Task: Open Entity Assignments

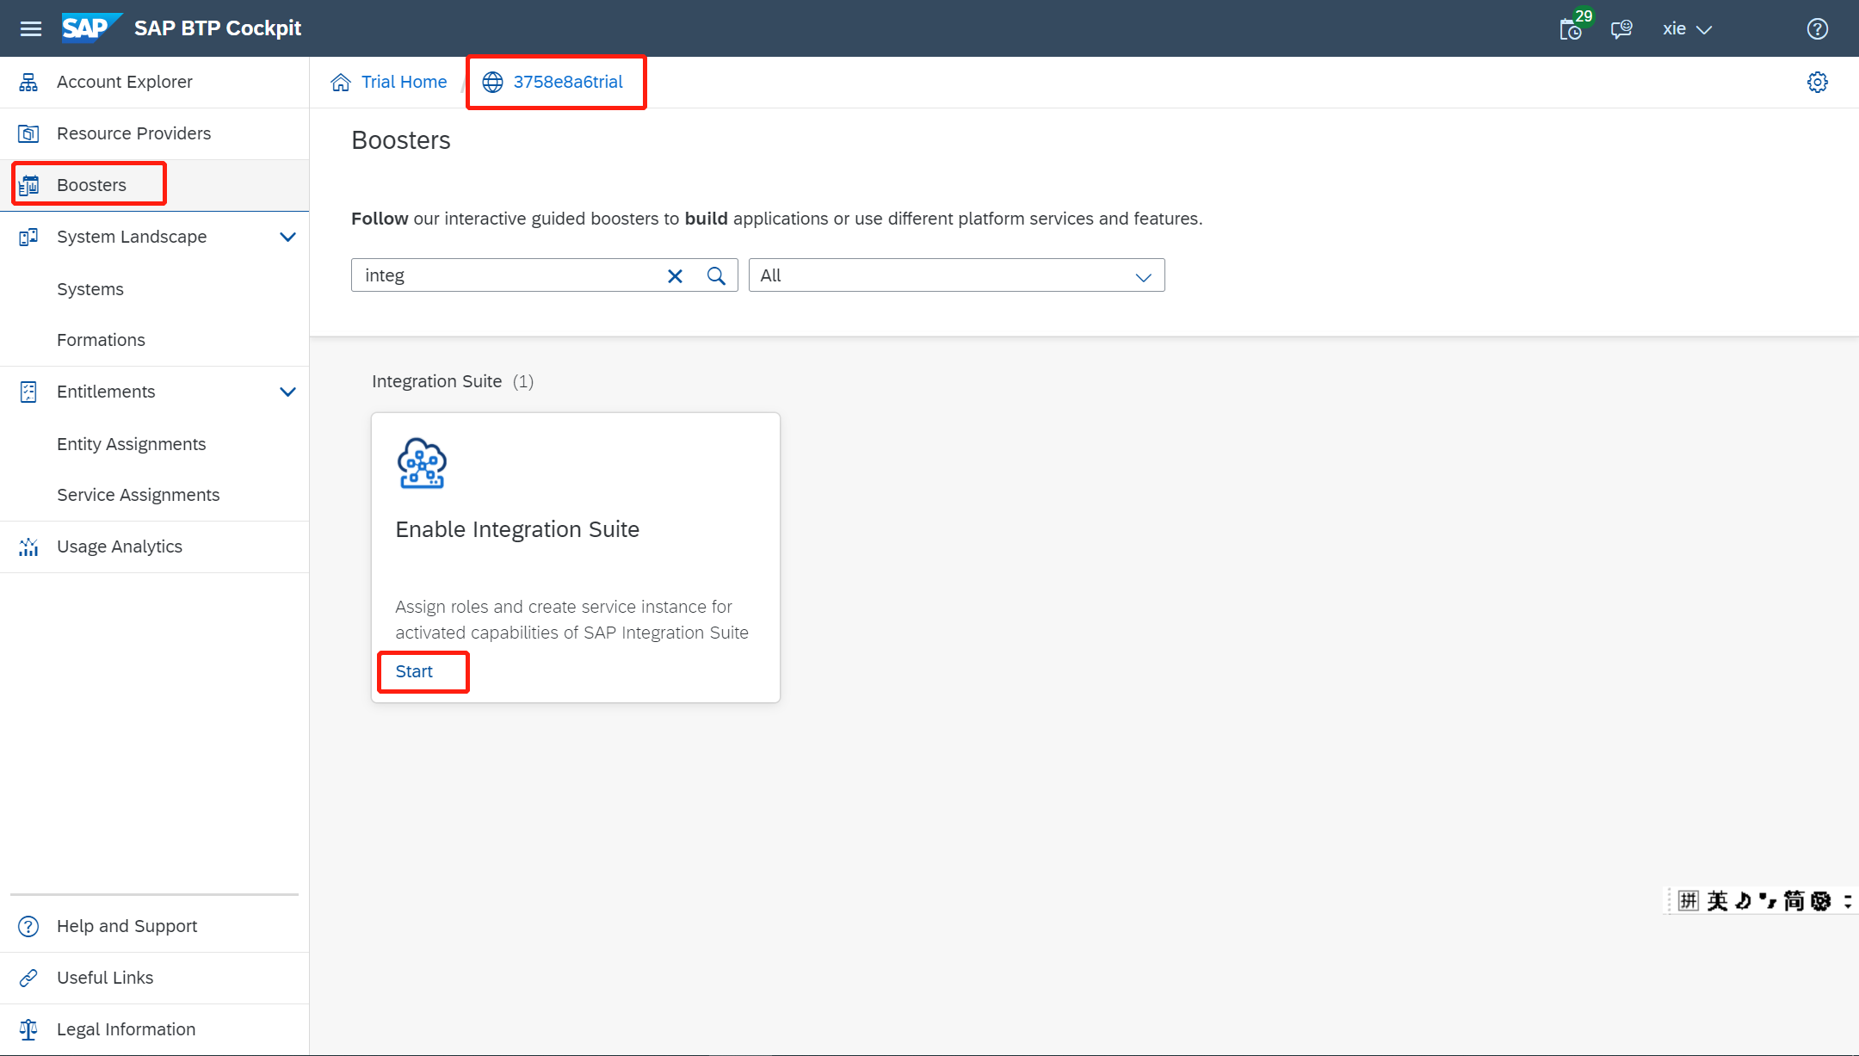Action: click(155, 444)
